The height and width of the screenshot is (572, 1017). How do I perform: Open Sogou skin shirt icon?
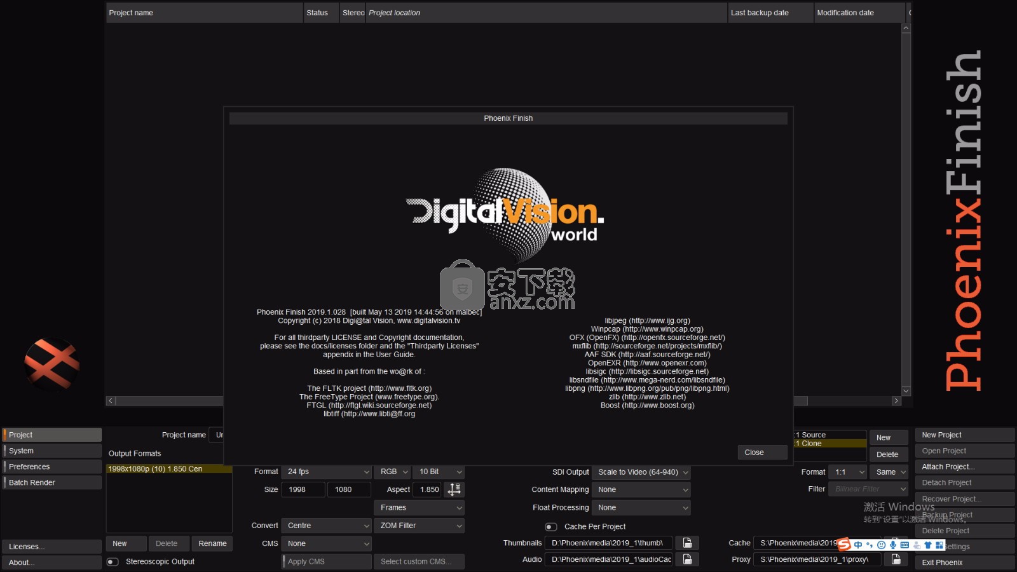click(x=927, y=545)
